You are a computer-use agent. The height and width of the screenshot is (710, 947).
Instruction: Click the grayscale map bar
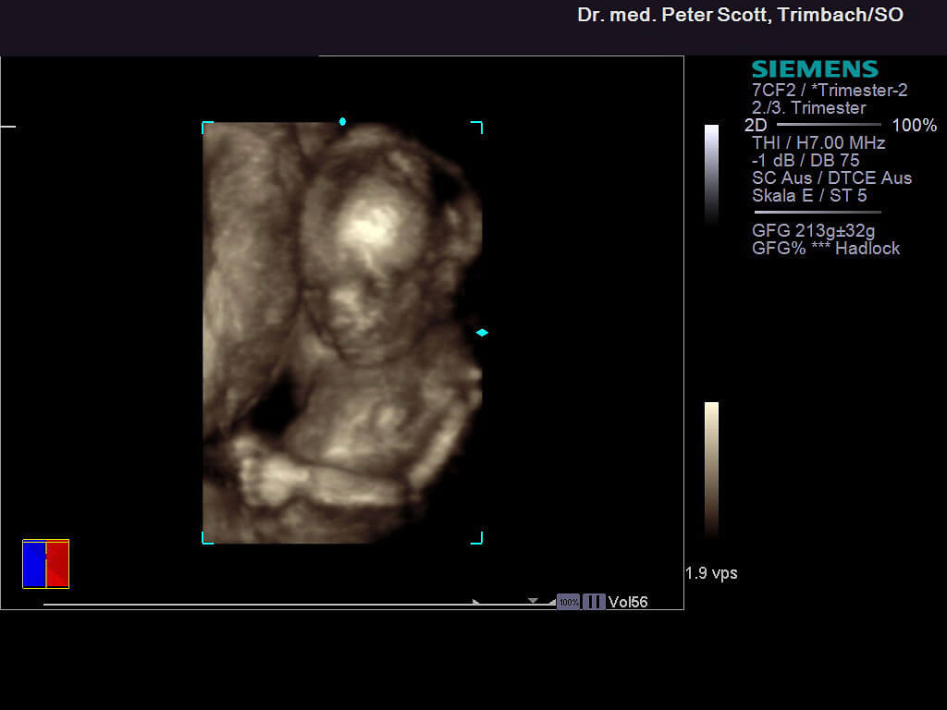pos(711,176)
